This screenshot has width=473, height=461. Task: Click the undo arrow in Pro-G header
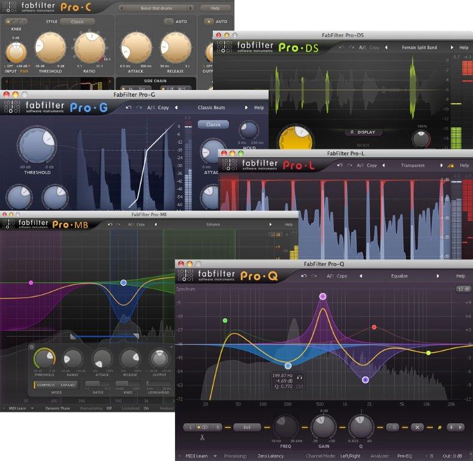(x=128, y=108)
